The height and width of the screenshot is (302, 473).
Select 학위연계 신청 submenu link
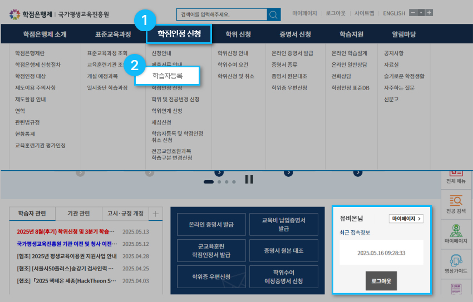[x=167, y=111]
